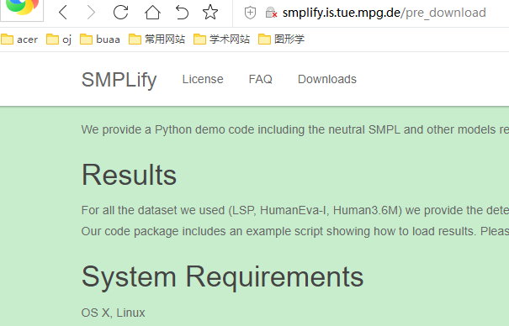The width and height of the screenshot is (509, 326).
Task: Open the browser logo menu
Action: point(22,8)
